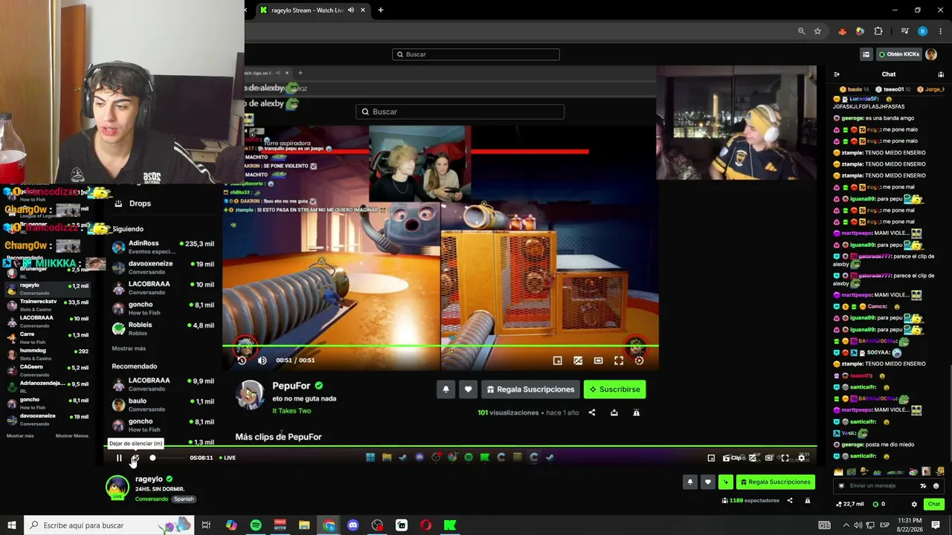The width and height of the screenshot is (952, 535).
Task: Seek the PepuFor clip progress bar
Action: point(440,346)
